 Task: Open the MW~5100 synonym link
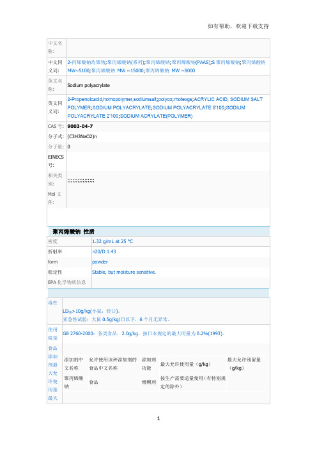pos(79,70)
